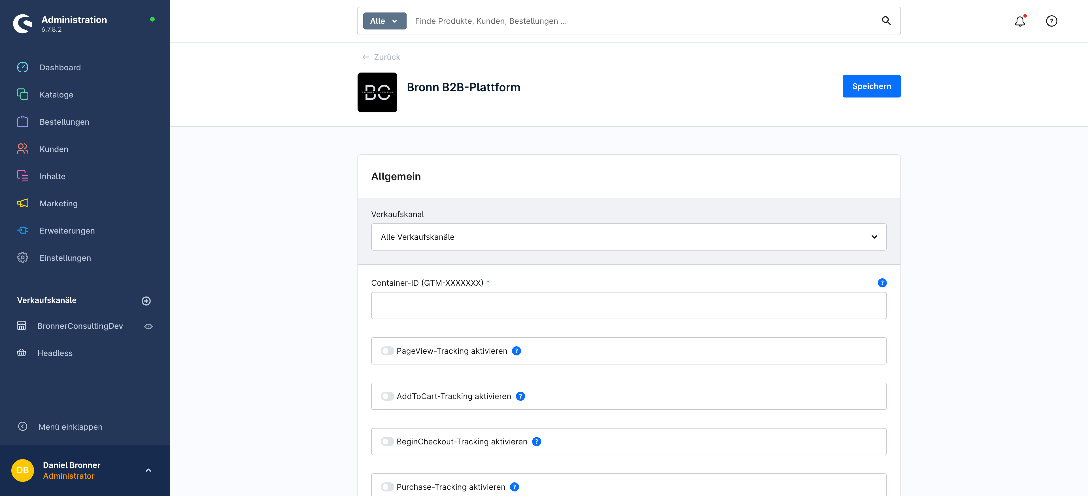Click the green online status dot
1088x496 pixels.
(x=152, y=20)
